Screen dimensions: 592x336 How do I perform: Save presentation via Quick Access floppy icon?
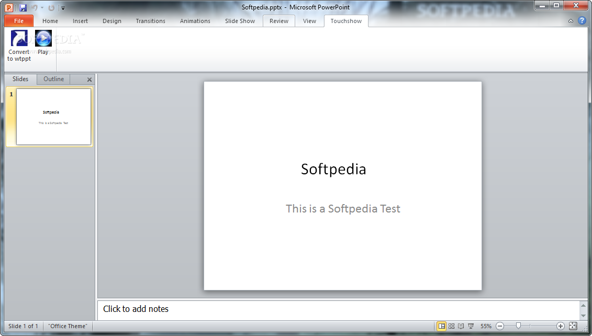pos(23,7)
